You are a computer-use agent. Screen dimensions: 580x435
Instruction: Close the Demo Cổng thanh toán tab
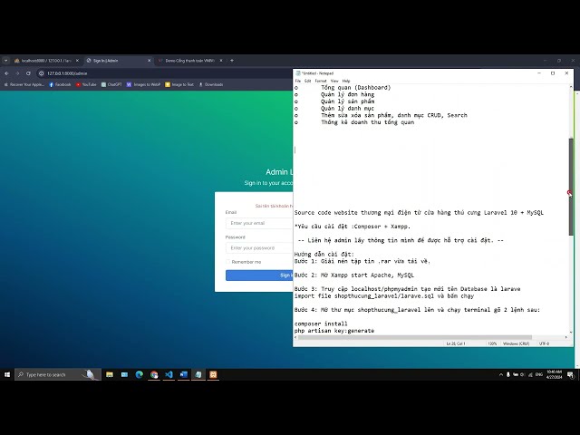[221, 61]
